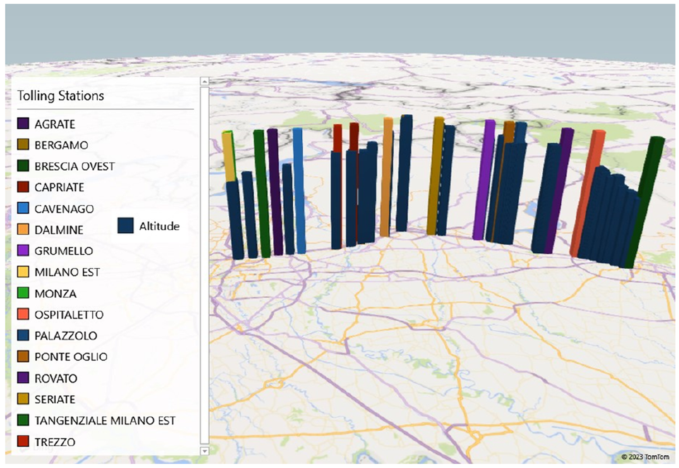The width and height of the screenshot is (679, 468).
Task: Select the 'GRUMELLO' legend label
Action: (x=63, y=251)
